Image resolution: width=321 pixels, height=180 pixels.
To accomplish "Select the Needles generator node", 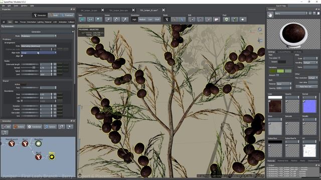I will pos(38,143).
